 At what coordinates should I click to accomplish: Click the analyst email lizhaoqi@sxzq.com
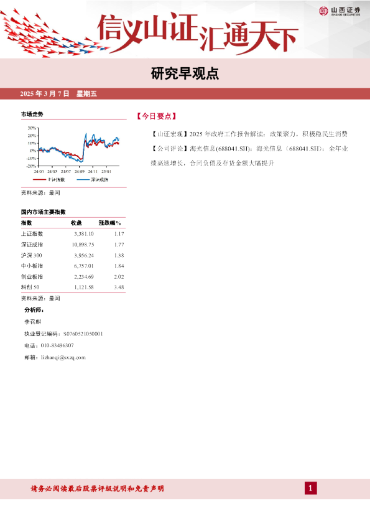63,358
